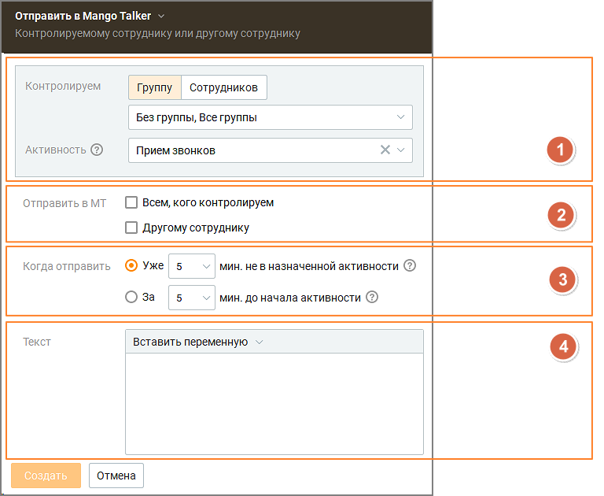
Task: Open help icon next to Активность
Action: (97, 150)
